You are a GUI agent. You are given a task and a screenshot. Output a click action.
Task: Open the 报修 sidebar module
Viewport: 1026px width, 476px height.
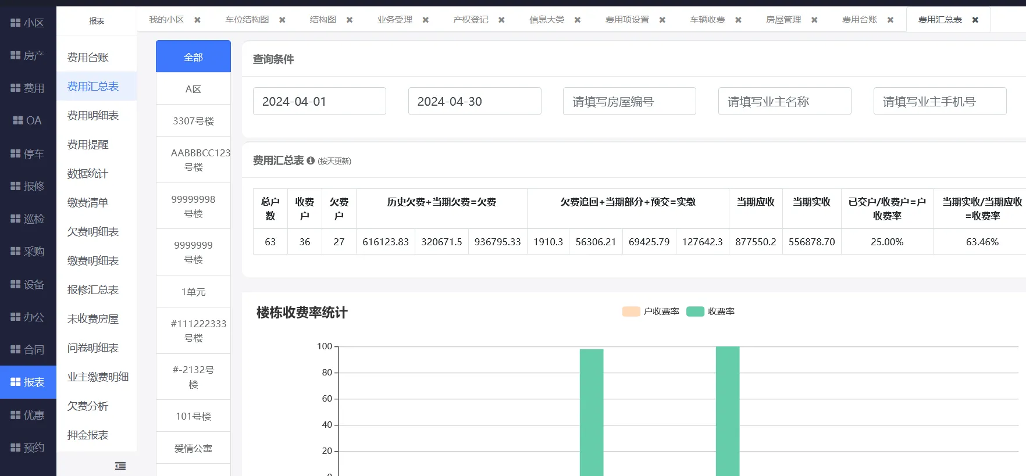(28, 186)
